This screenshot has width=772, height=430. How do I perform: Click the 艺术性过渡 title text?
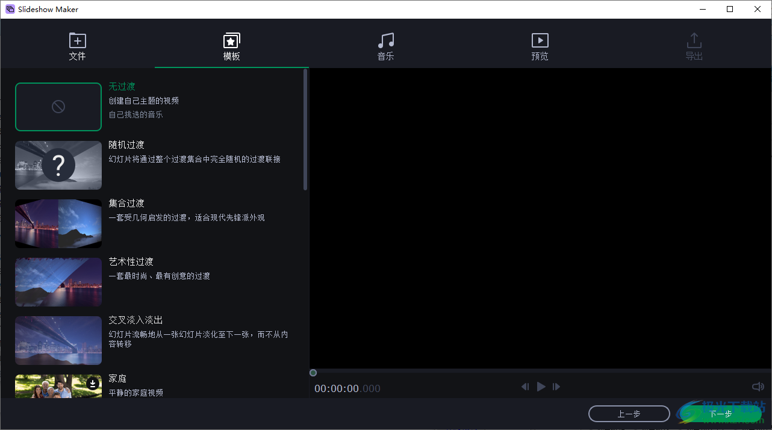131,262
